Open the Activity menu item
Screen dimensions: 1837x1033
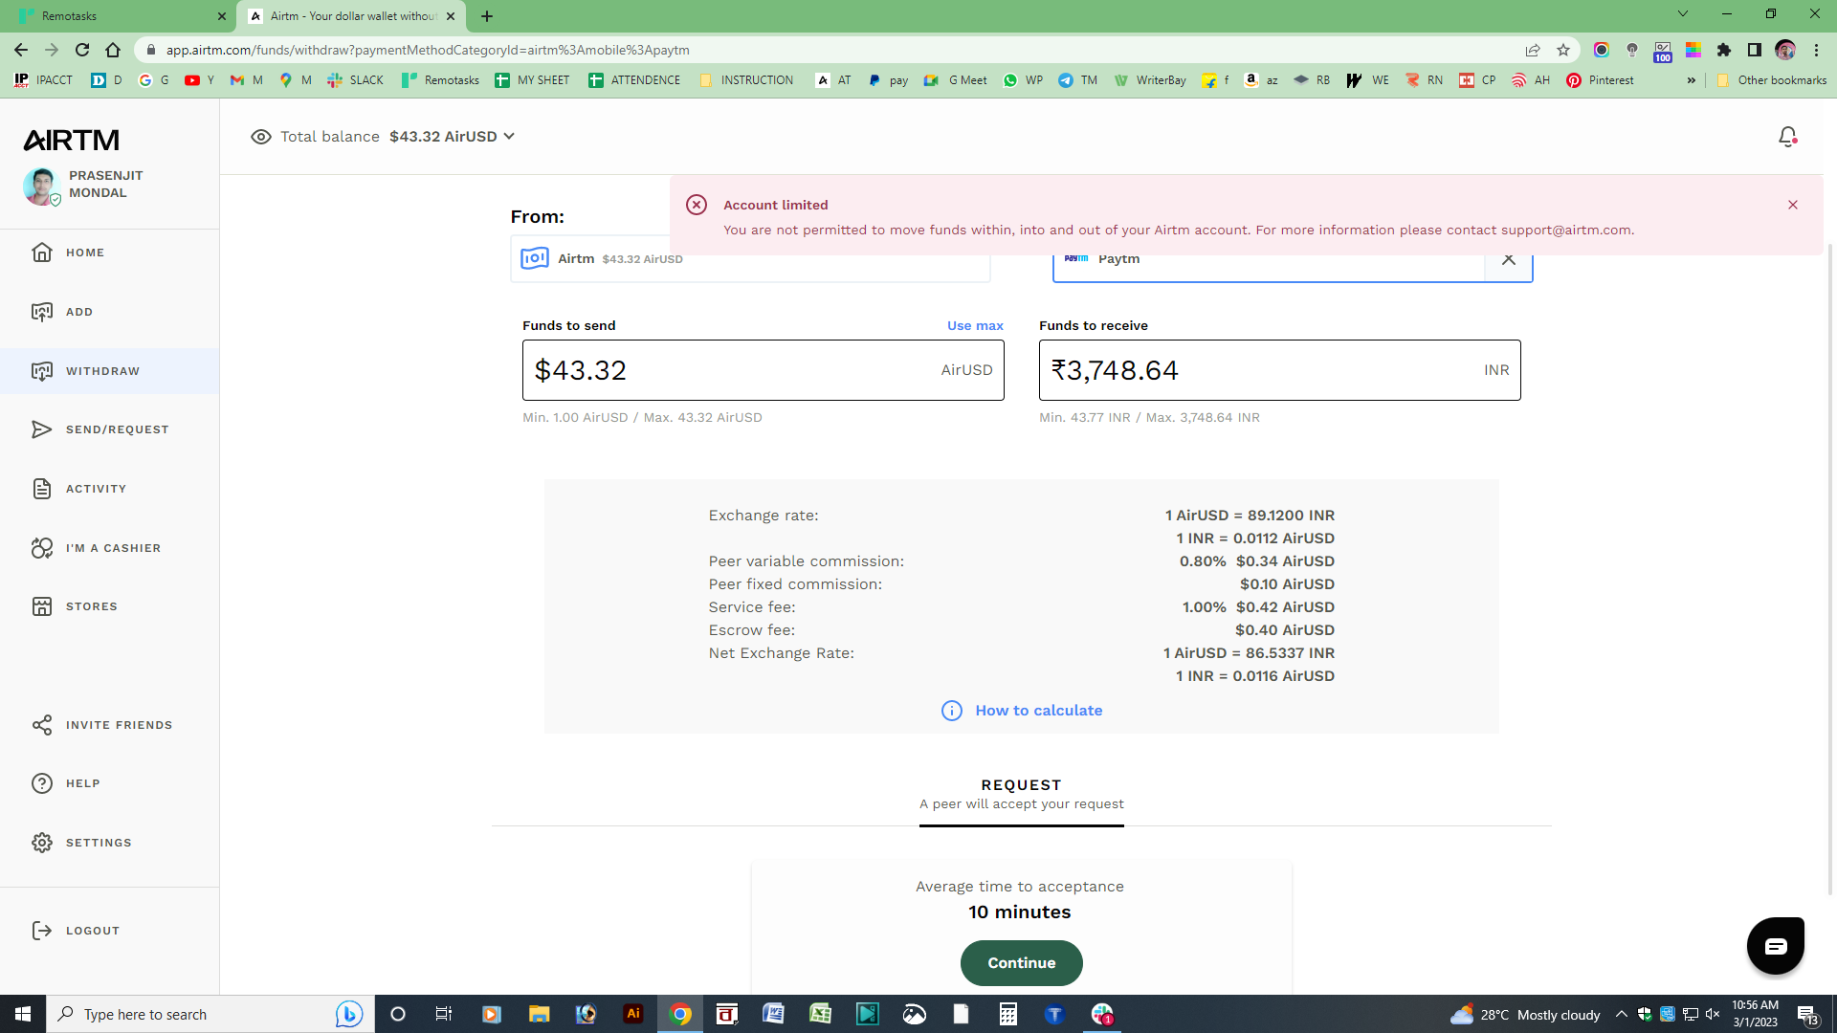tap(96, 489)
